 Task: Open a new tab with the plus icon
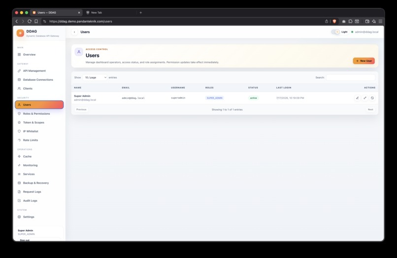[141, 12]
